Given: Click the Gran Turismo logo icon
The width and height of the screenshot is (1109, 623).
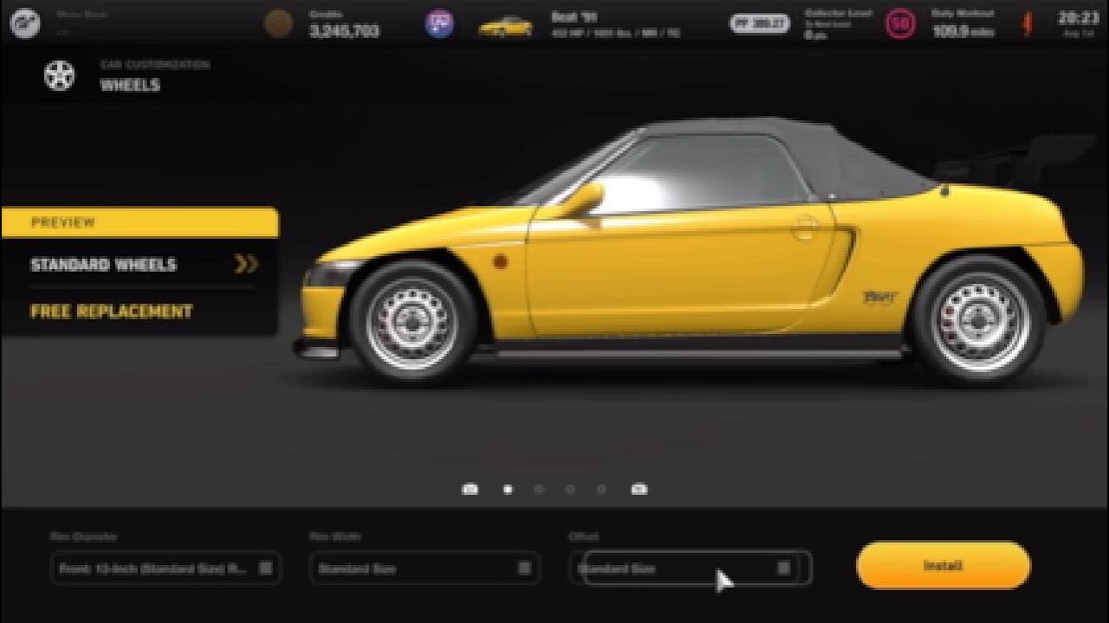Looking at the screenshot, I should (x=25, y=22).
